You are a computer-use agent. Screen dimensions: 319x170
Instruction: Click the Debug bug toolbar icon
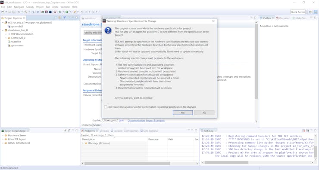pyautogui.click(x=60, y=12)
